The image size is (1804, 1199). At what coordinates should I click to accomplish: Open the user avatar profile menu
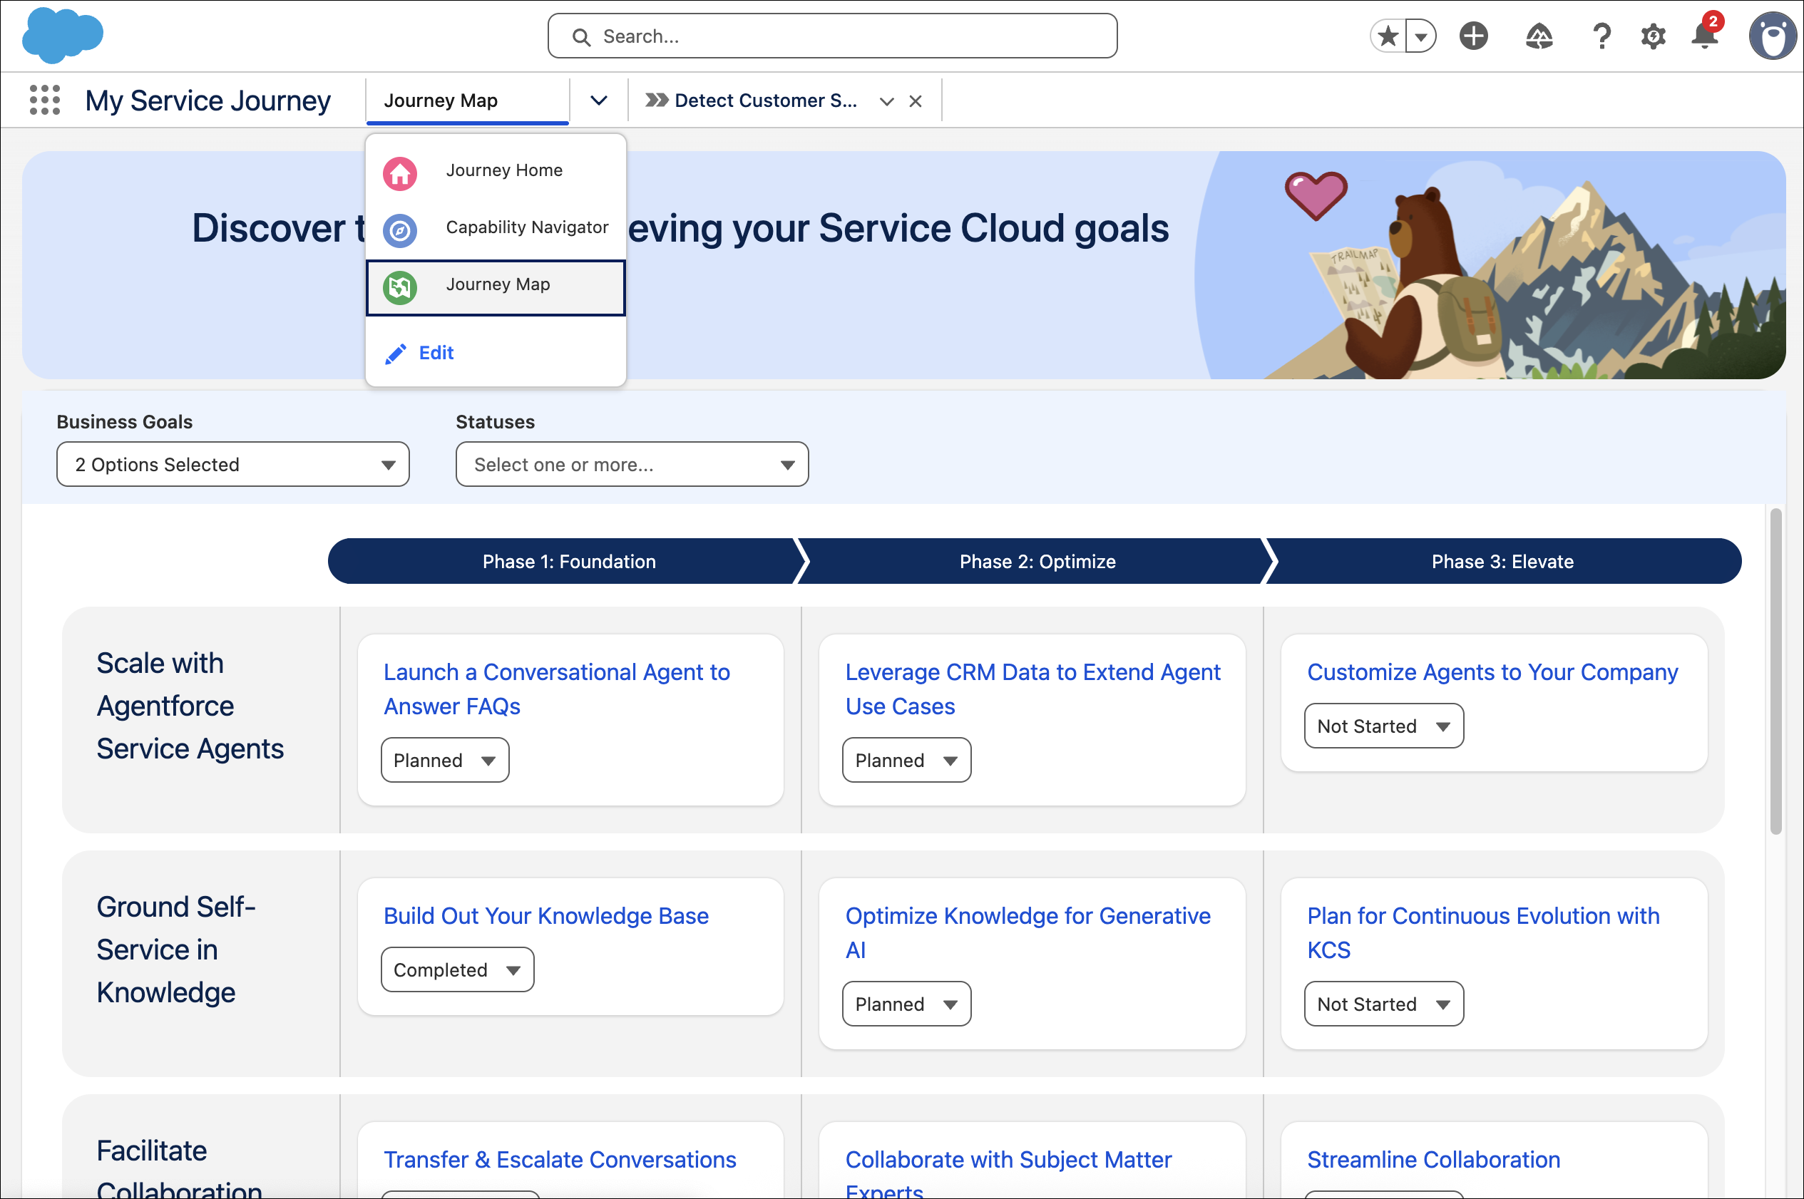(1772, 36)
